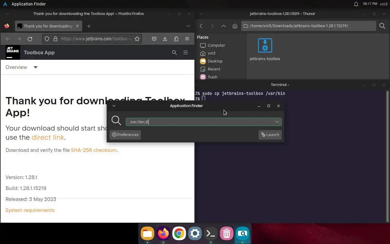Image resolution: width=390 pixels, height=244 pixels.
Task: Click the Firefox reload page icon
Action: point(30,39)
